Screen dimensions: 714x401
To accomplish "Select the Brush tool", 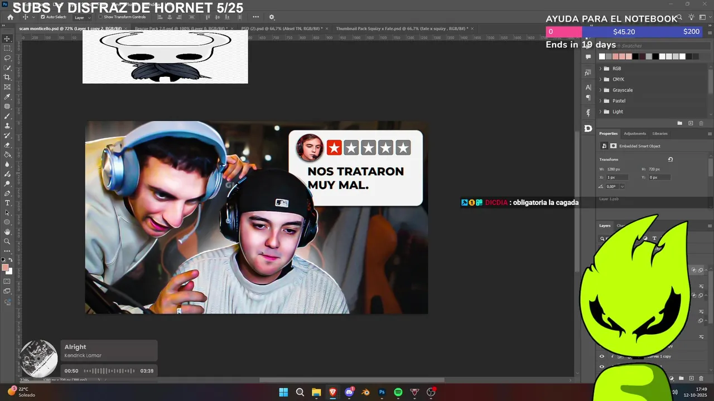I will tap(7, 116).
